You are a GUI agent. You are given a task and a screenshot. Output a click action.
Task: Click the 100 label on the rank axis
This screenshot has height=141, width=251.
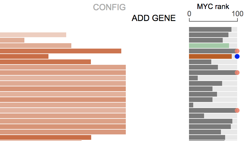tap(237, 14)
